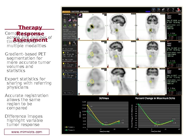Click orientation figure icon in middle sagittal view
The width and height of the screenshot is (186, 140).
point(108,66)
